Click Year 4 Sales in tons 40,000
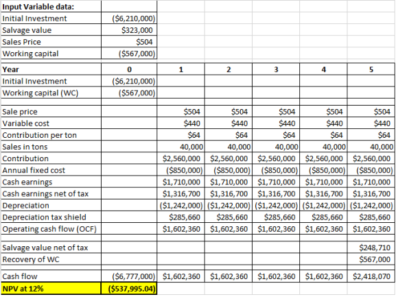Image resolution: width=398 pixels, height=299 pixels. 323,147
